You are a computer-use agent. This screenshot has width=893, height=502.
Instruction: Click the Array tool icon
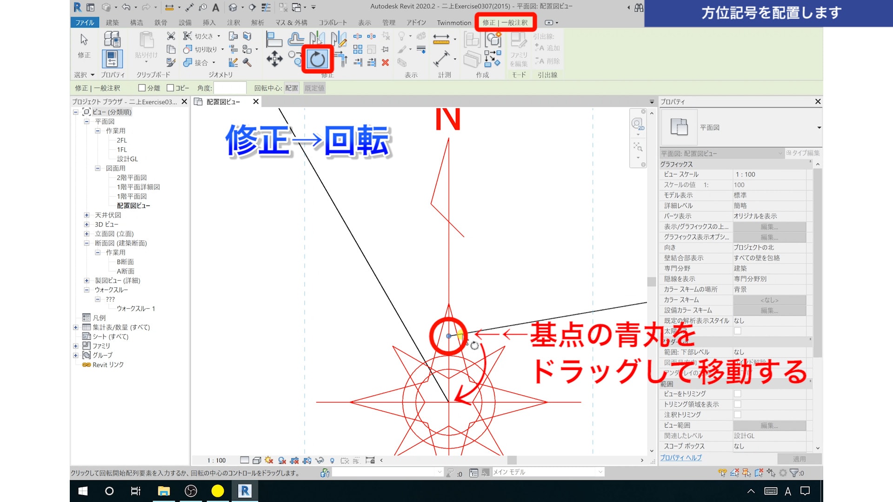358,49
